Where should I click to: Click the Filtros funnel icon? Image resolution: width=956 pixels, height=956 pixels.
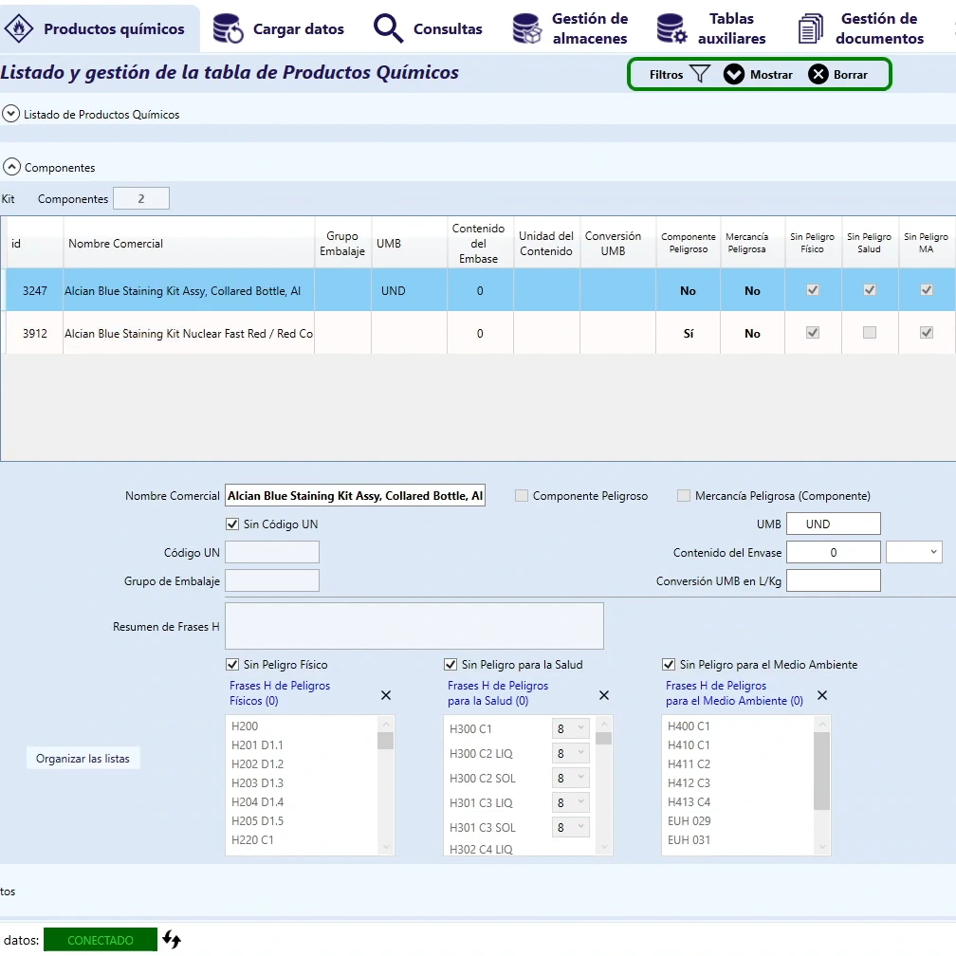coord(700,74)
